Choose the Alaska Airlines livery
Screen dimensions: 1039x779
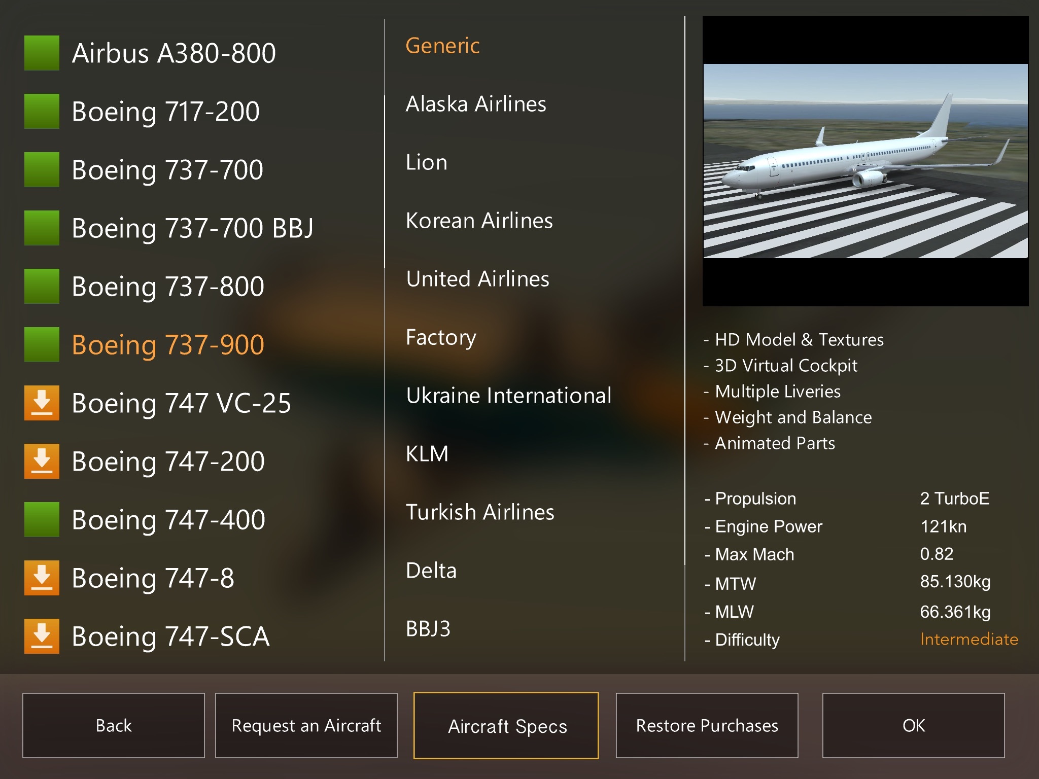click(x=476, y=104)
